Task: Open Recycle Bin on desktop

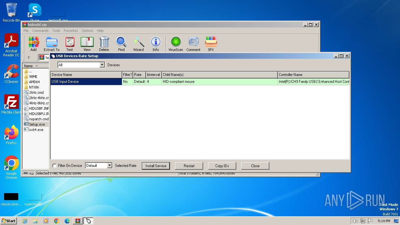Action: [x=11, y=12]
